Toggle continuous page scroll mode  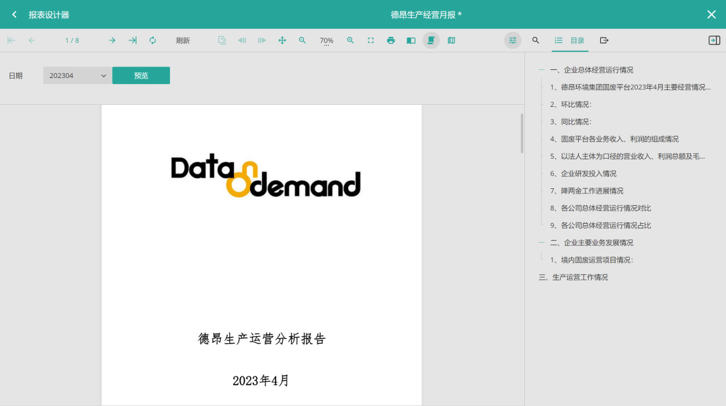[431, 41]
